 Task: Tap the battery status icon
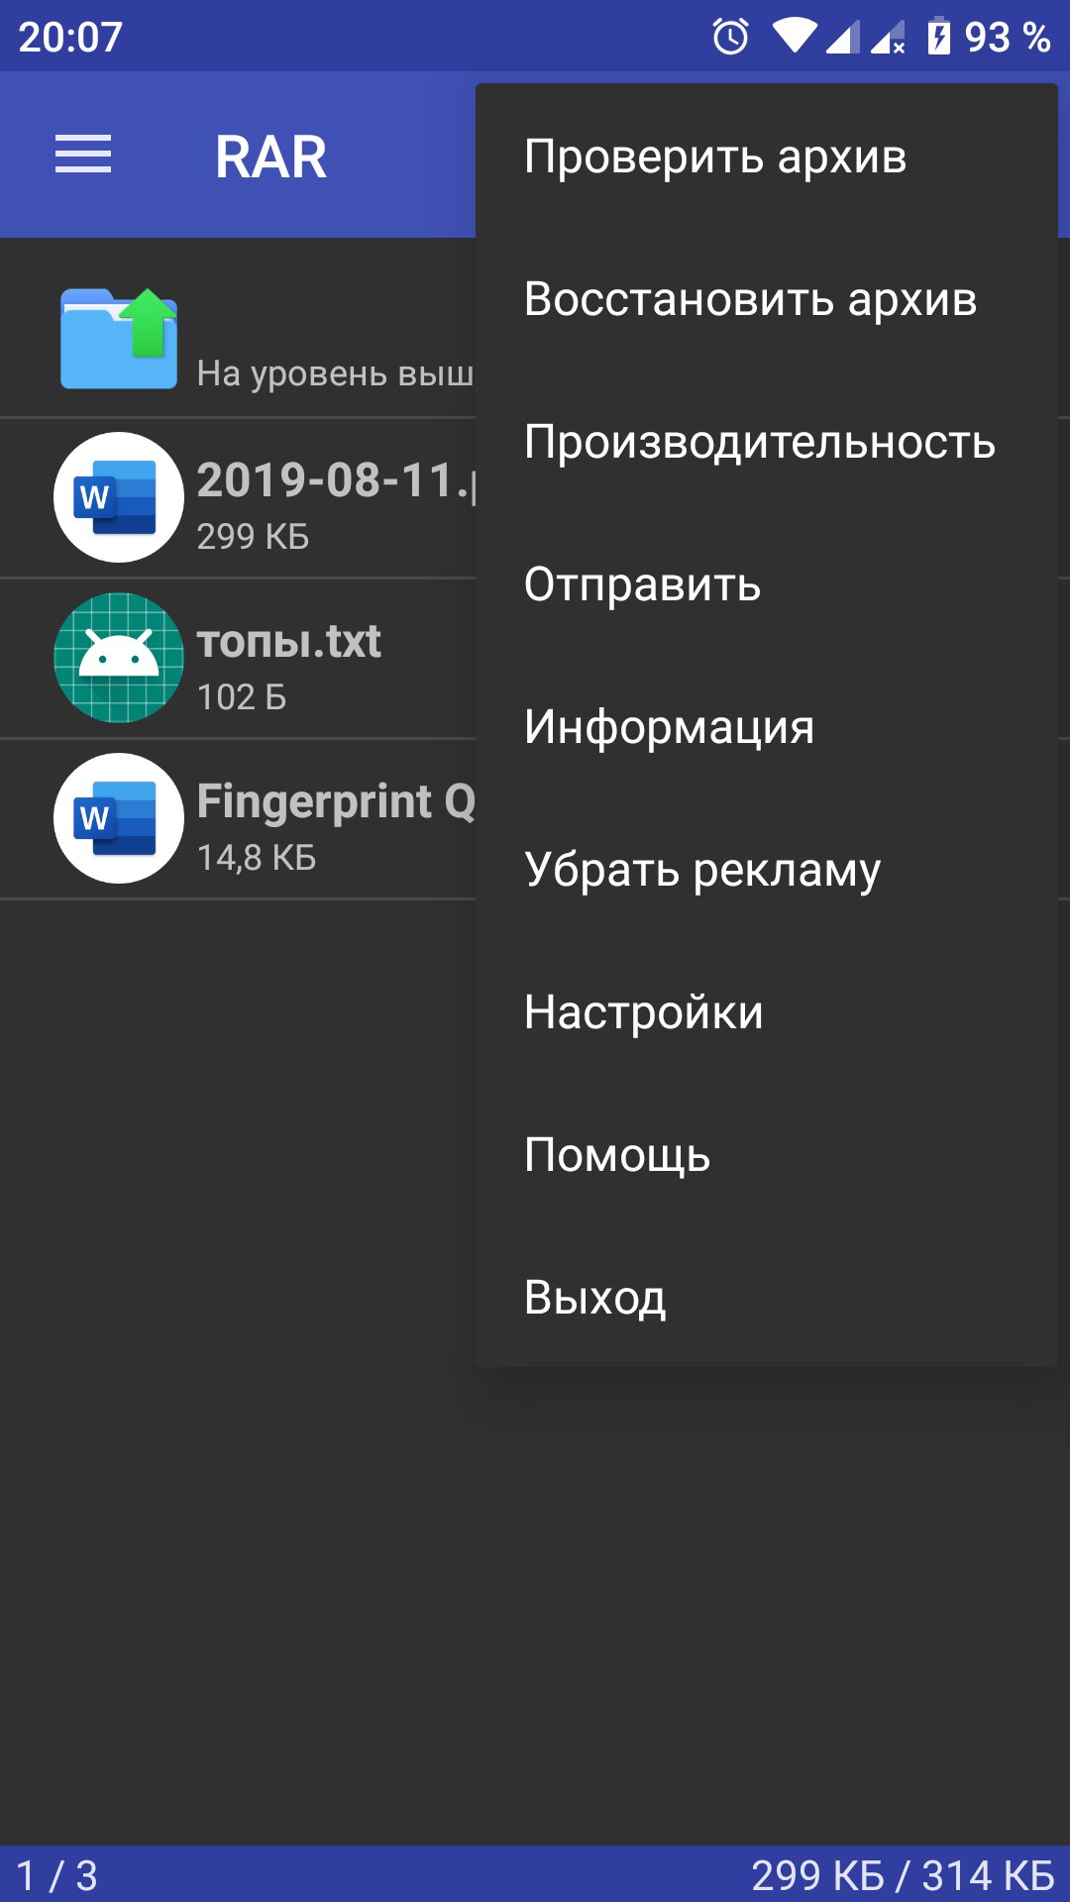938,38
